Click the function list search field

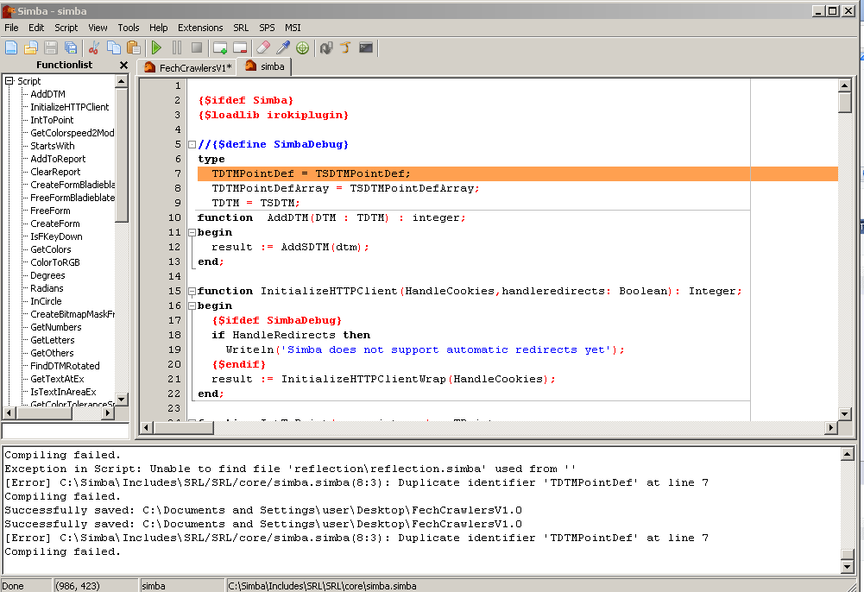coord(65,430)
